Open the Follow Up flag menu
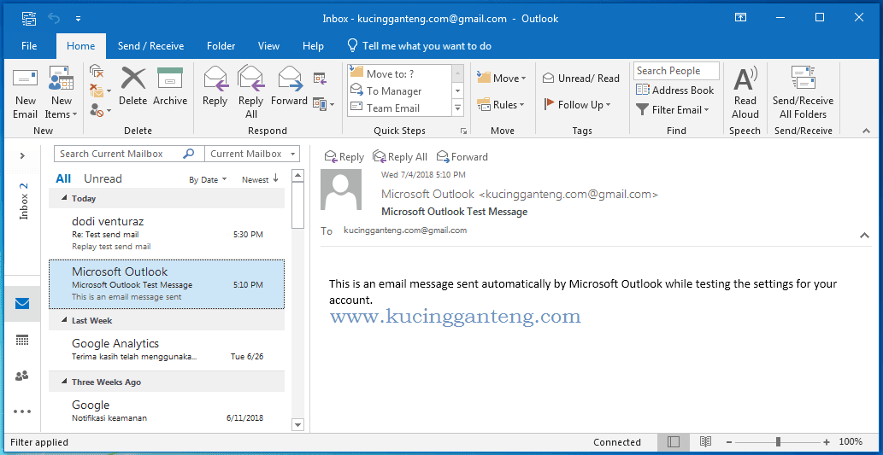 (x=577, y=105)
